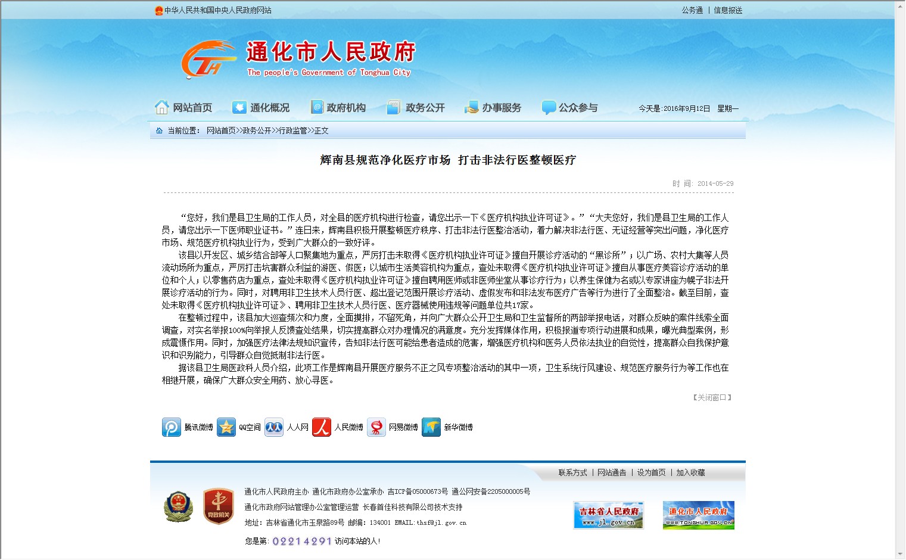Click the 网易微博 share icon

tap(376, 427)
